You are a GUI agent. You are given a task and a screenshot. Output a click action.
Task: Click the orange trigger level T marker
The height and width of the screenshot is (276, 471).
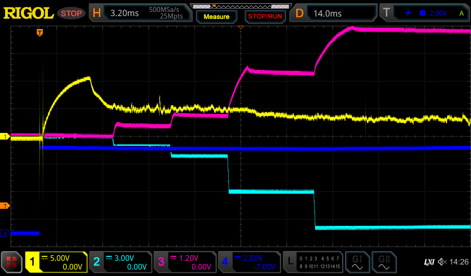click(x=5, y=206)
